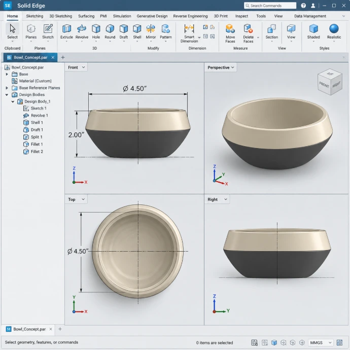
Task: Activate Smart Dimension
Action: click(189, 33)
